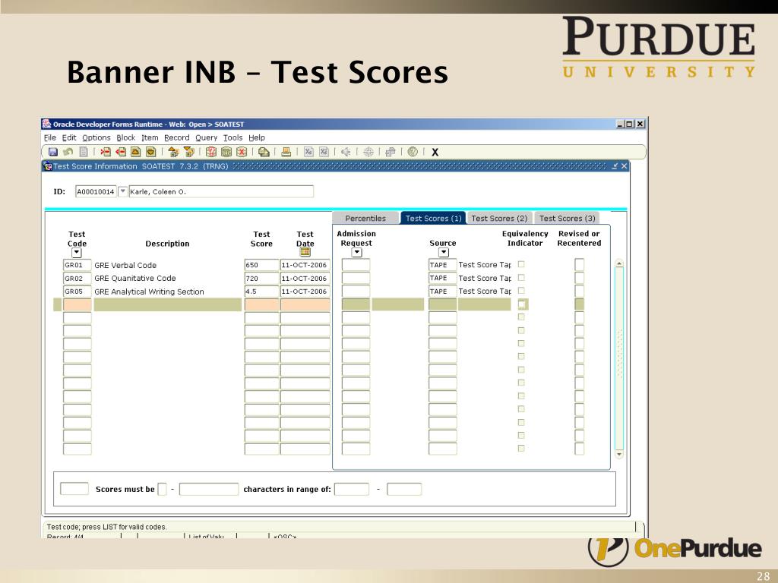Click the Select document icon in the toolbar
778x583 pixels.
click(84, 152)
